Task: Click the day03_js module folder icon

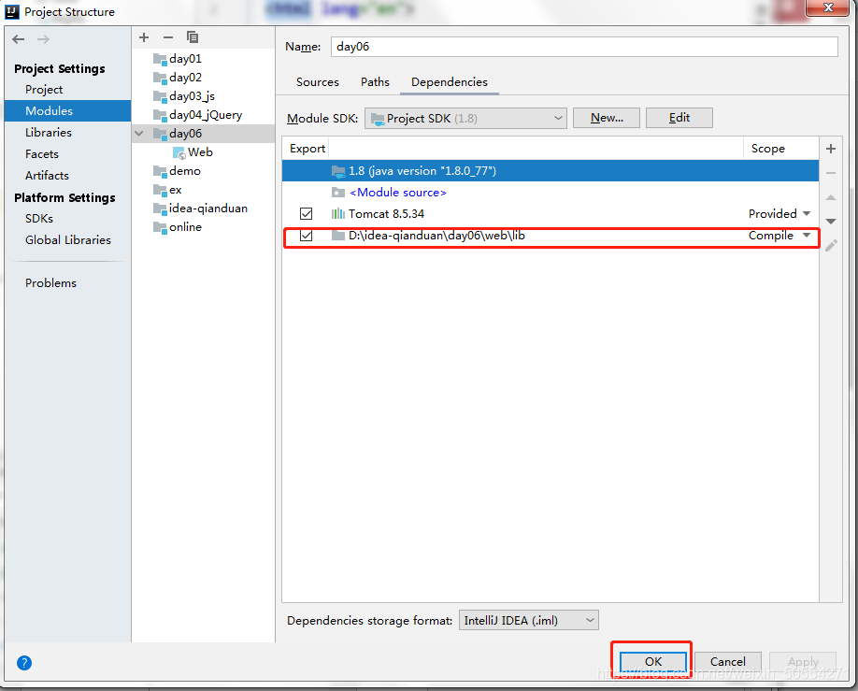Action: [160, 96]
